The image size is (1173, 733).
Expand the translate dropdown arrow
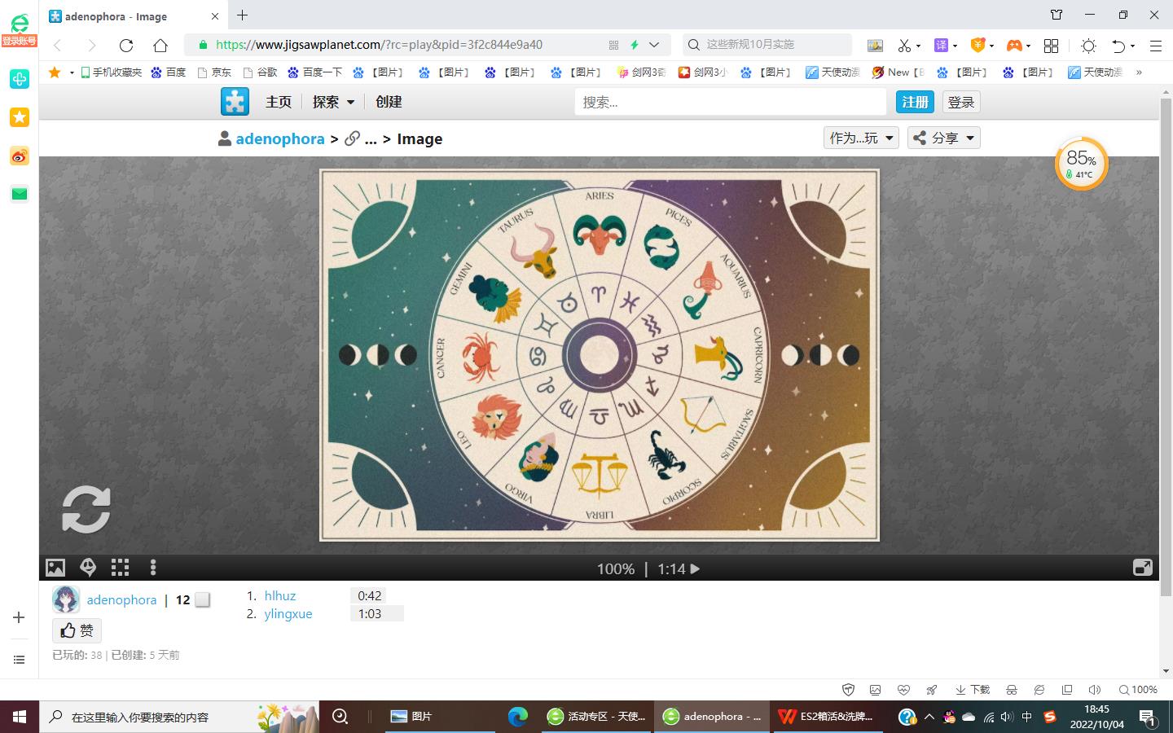point(955,46)
